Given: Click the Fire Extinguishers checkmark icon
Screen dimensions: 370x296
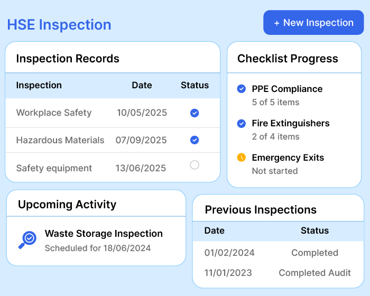Looking at the screenshot, I should pos(242,123).
